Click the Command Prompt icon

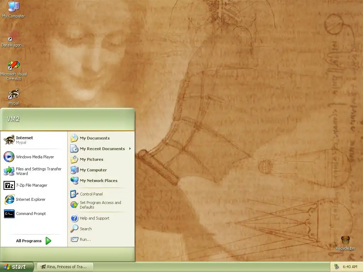9,214
